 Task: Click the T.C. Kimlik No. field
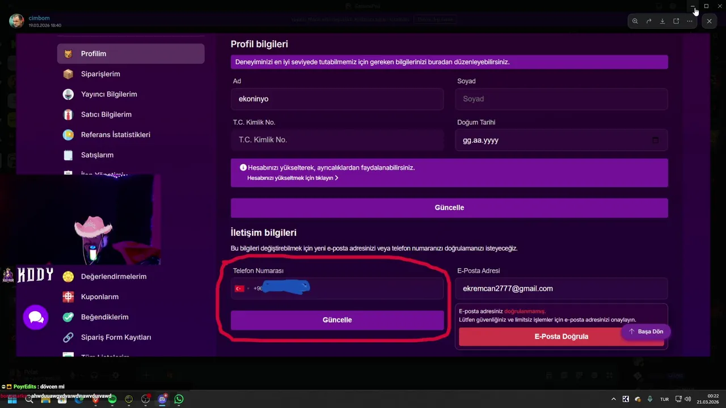pyautogui.click(x=337, y=140)
